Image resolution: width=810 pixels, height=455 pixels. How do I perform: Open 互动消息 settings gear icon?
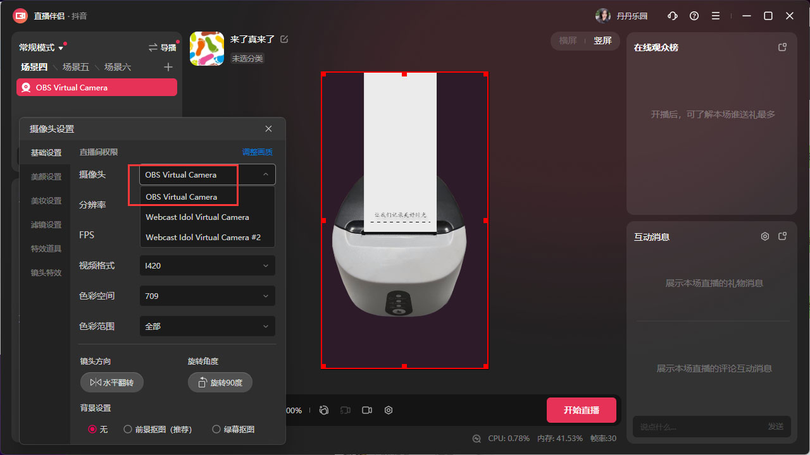[x=764, y=236]
